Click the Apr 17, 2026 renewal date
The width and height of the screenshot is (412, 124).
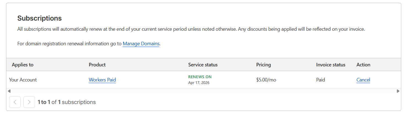[x=199, y=83]
